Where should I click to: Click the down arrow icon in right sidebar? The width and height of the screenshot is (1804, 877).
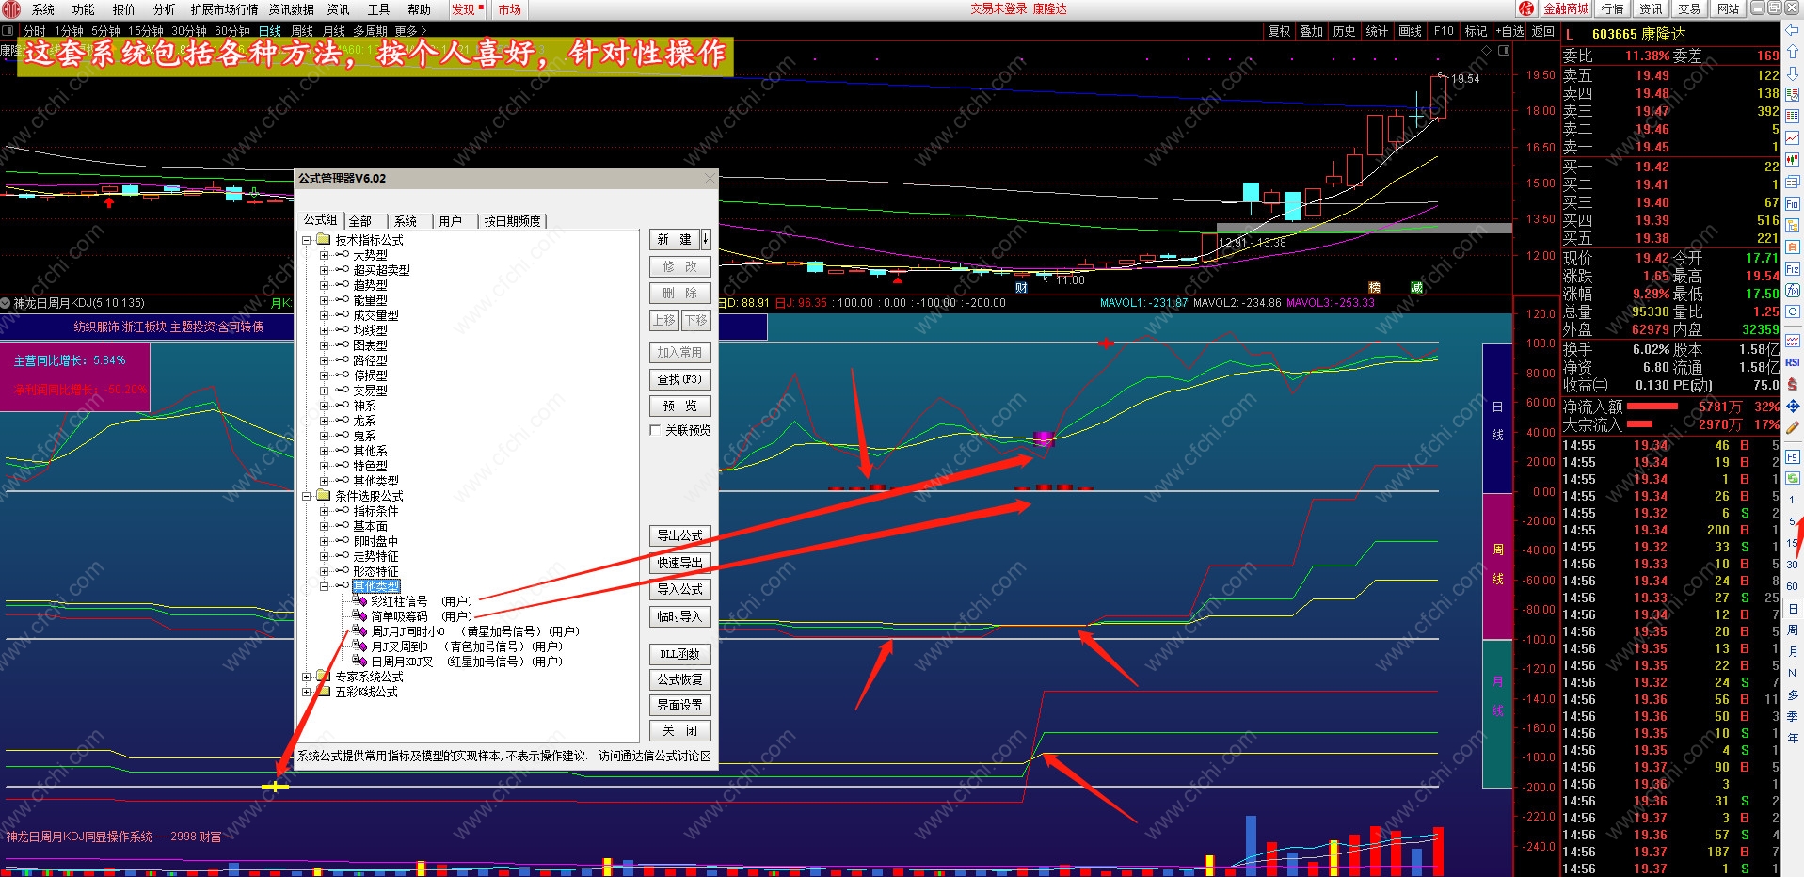(x=1793, y=73)
